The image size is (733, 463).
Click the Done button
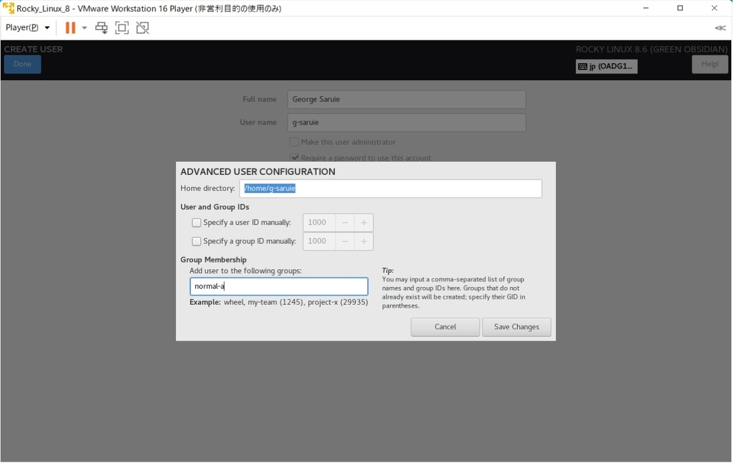coord(22,64)
